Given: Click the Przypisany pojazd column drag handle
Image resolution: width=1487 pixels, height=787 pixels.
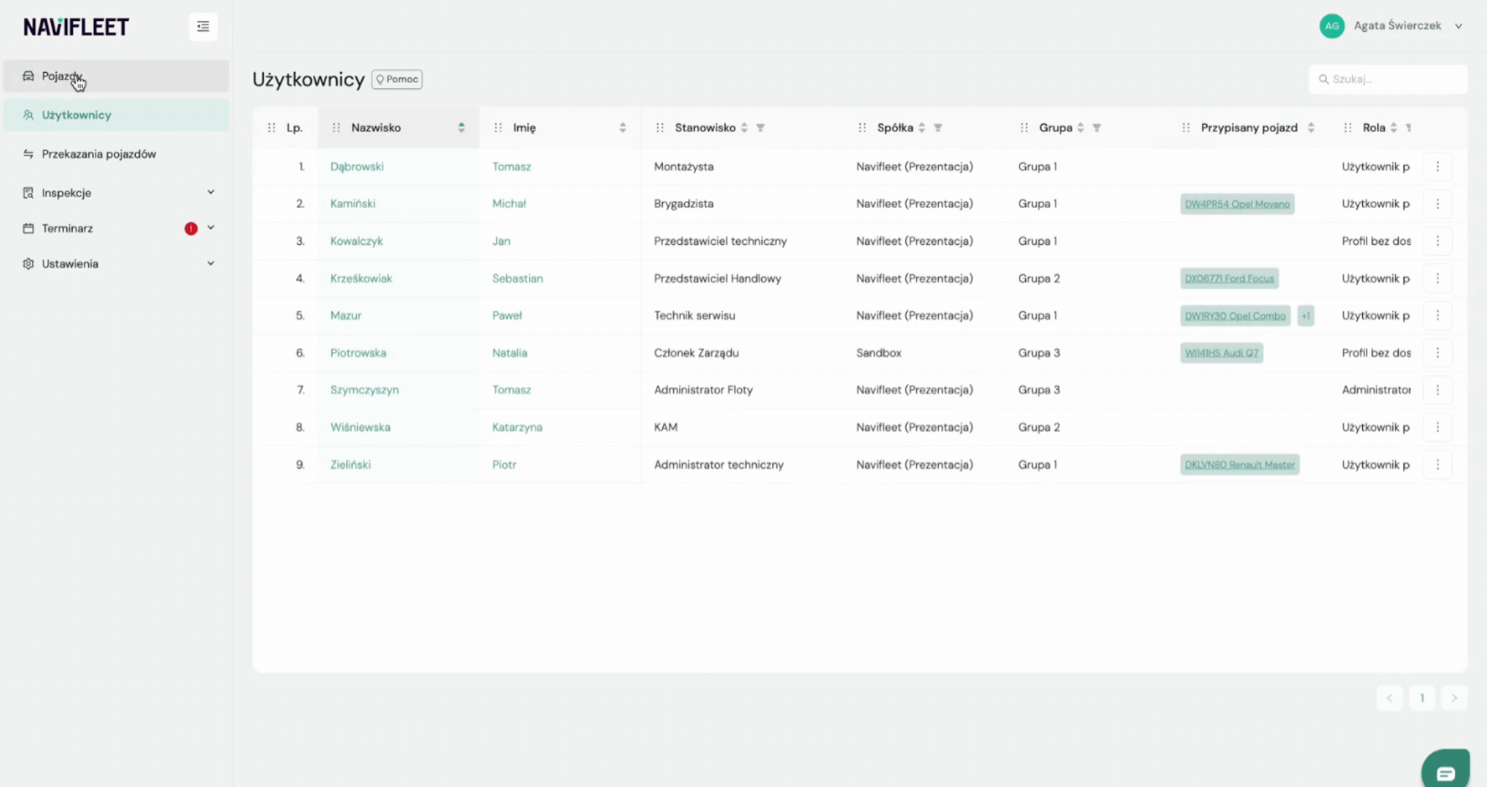Looking at the screenshot, I should (x=1186, y=128).
